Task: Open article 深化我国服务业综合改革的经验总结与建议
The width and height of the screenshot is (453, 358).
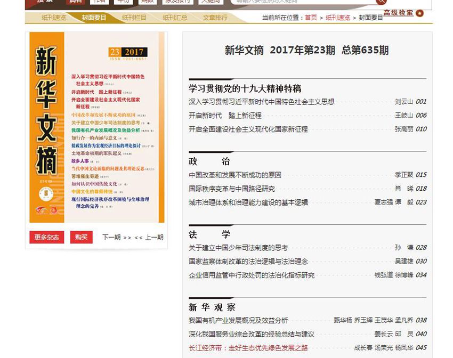Action: tap(252, 335)
